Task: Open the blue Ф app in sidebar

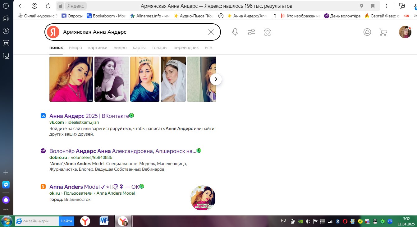Action: 6,185
